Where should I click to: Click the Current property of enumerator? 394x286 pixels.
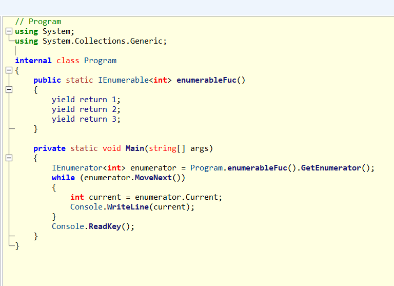[202, 197]
